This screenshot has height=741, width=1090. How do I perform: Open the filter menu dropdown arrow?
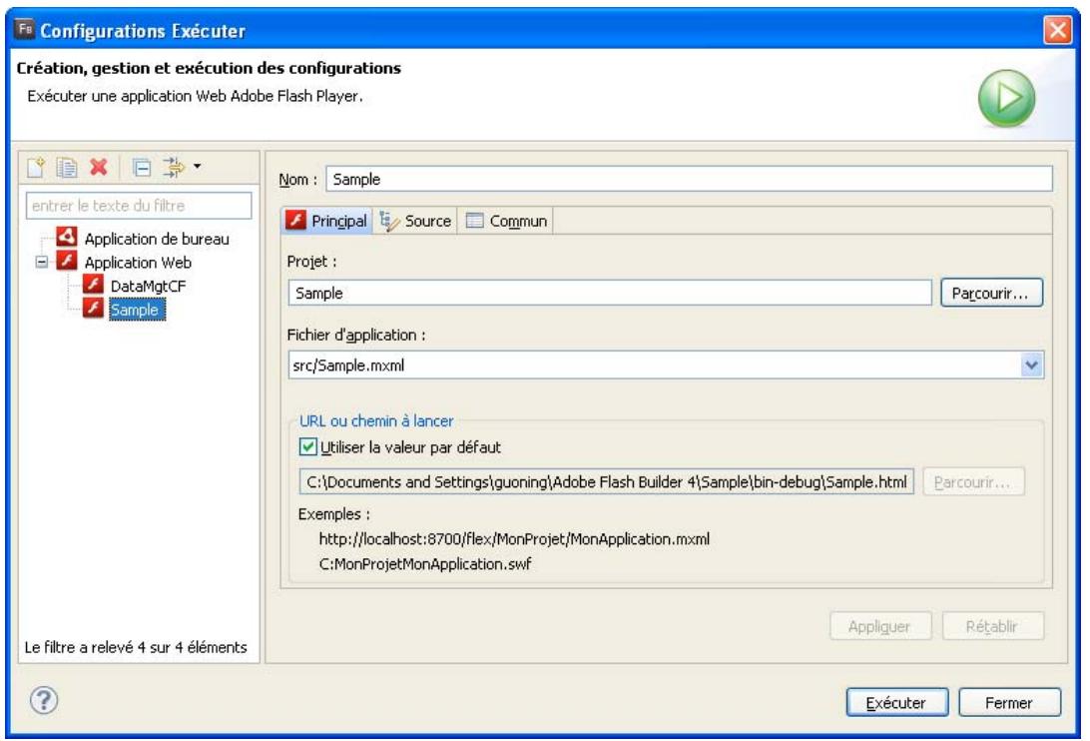197,168
